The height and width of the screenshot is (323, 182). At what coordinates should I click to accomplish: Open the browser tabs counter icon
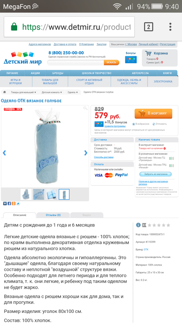click(148, 27)
